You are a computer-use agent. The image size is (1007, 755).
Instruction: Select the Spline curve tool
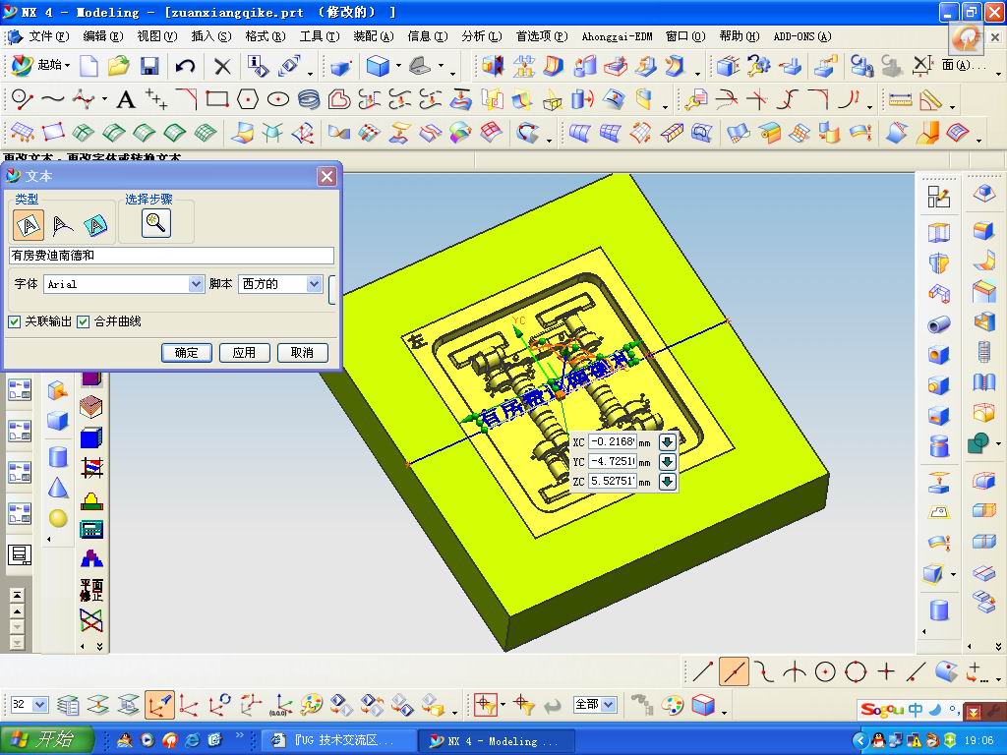(53, 99)
